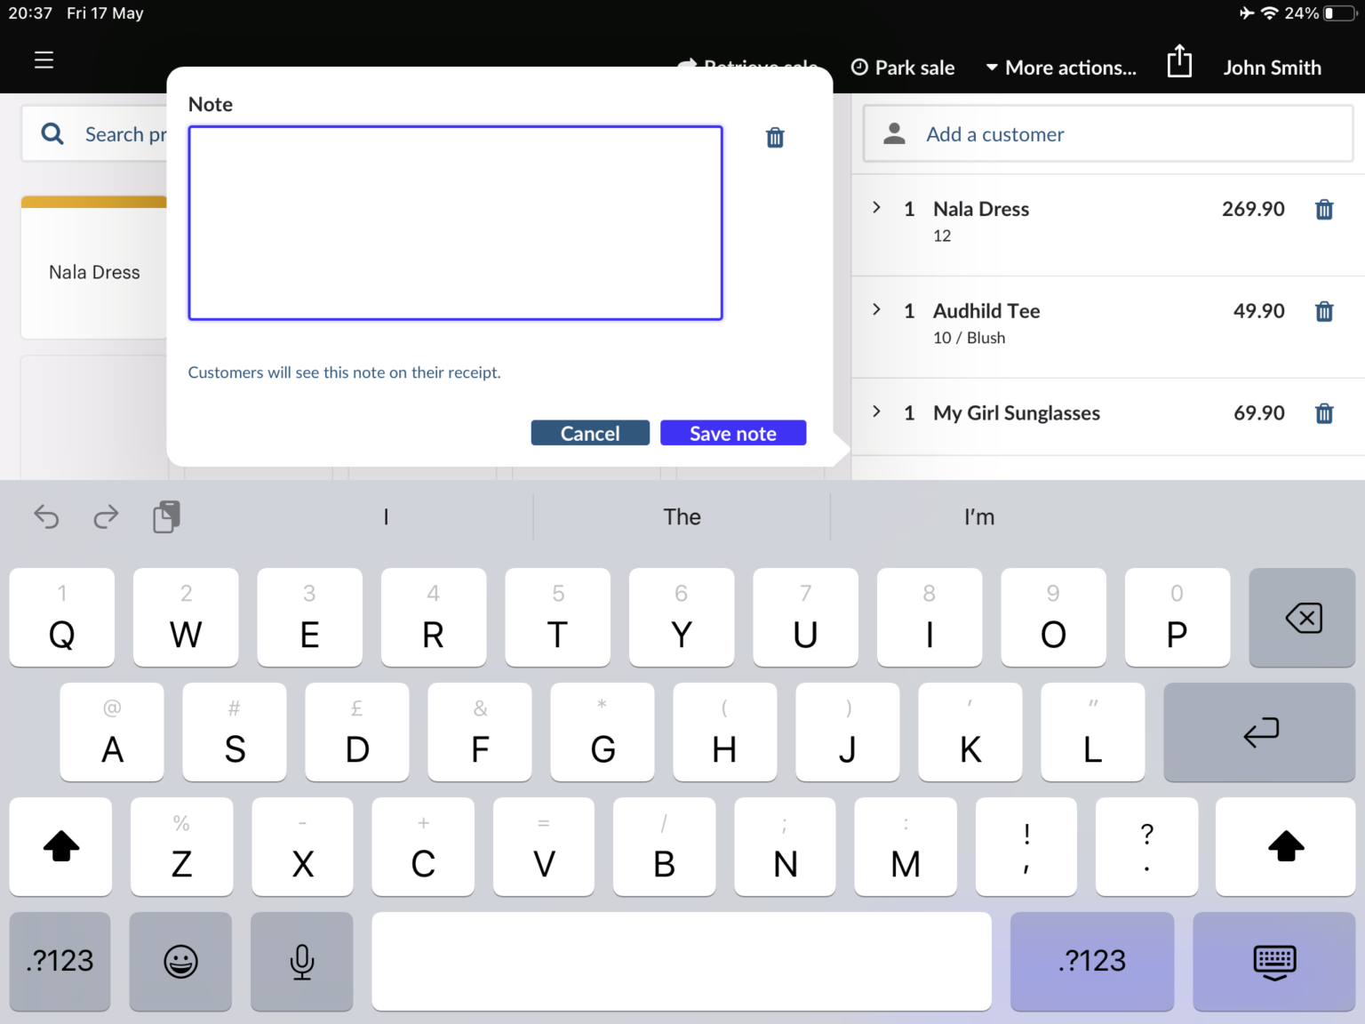Tap the microphone dictation key
The width and height of the screenshot is (1365, 1024).
301,961
